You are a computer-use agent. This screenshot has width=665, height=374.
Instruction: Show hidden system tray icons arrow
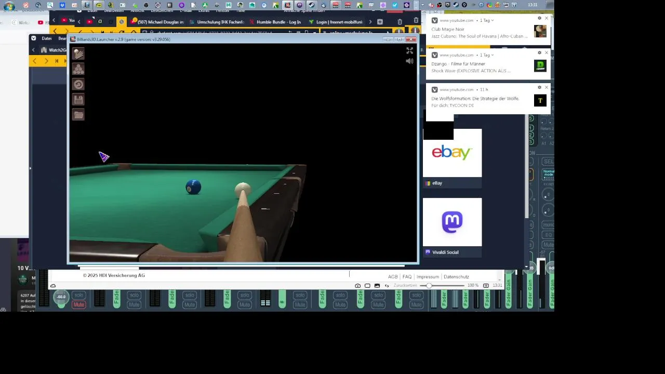(x=422, y=5)
